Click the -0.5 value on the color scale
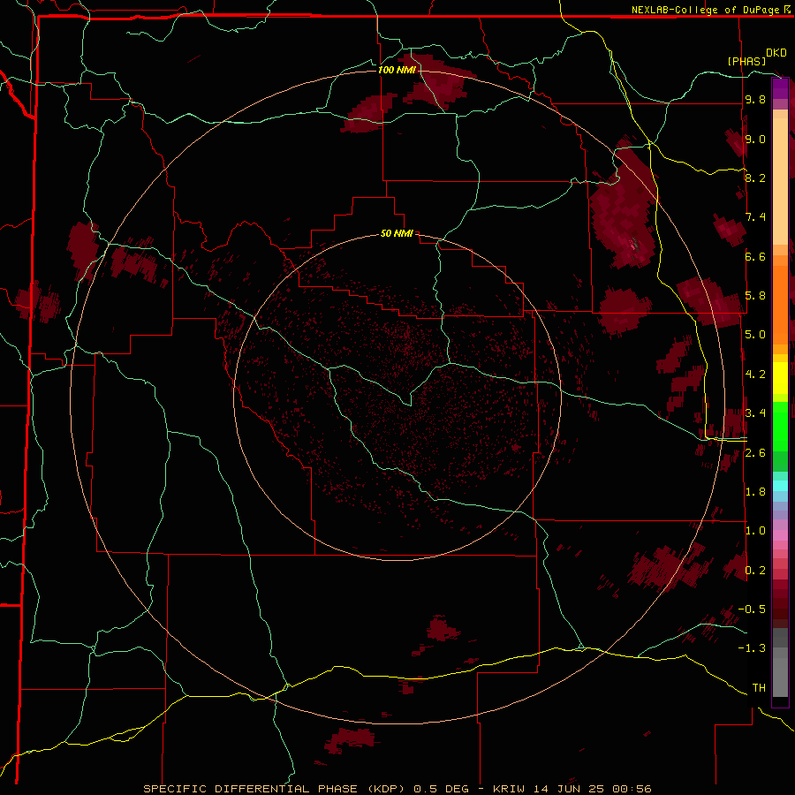795x795 pixels. pyautogui.click(x=752, y=609)
